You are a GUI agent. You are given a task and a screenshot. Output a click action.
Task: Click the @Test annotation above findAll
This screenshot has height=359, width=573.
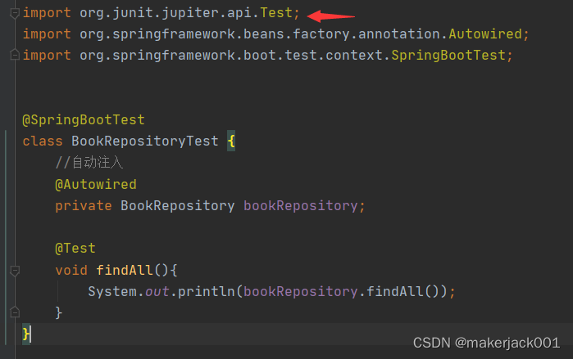point(75,248)
